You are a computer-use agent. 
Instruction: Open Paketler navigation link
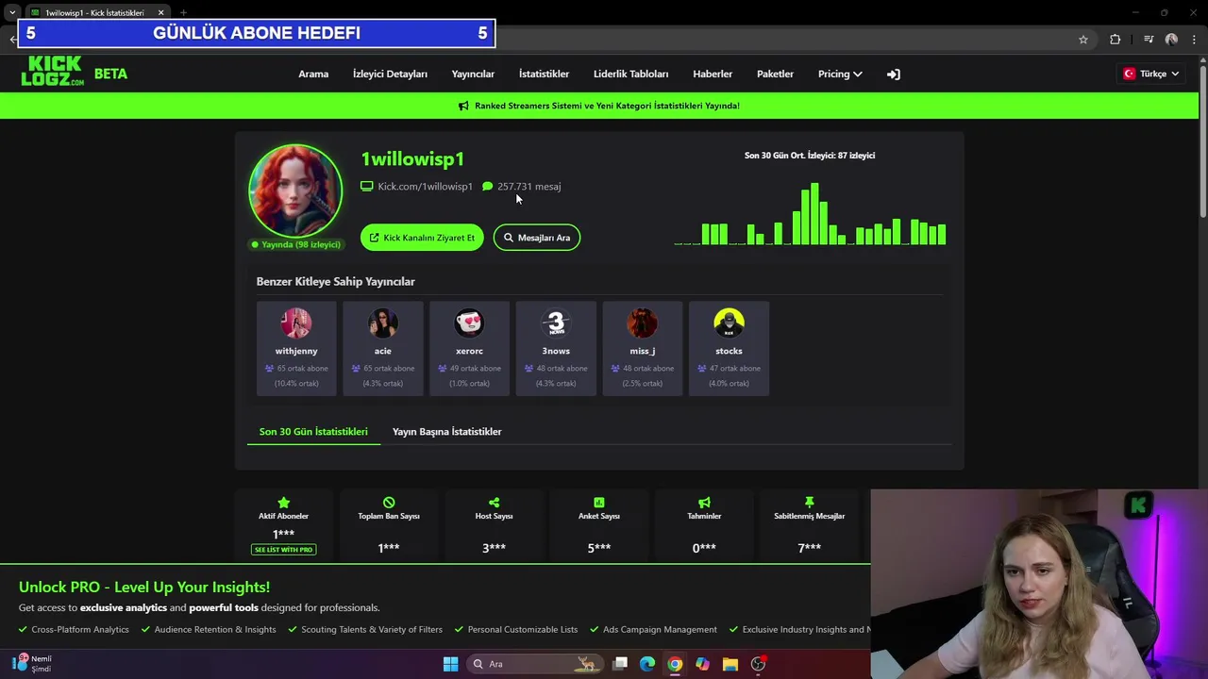click(775, 74)
